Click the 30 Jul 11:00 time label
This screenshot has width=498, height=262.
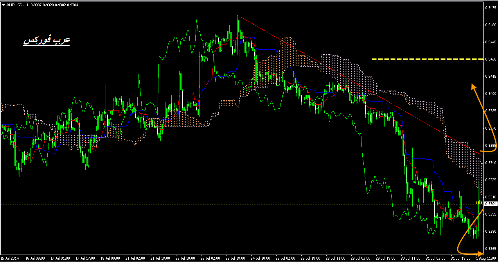410,258
